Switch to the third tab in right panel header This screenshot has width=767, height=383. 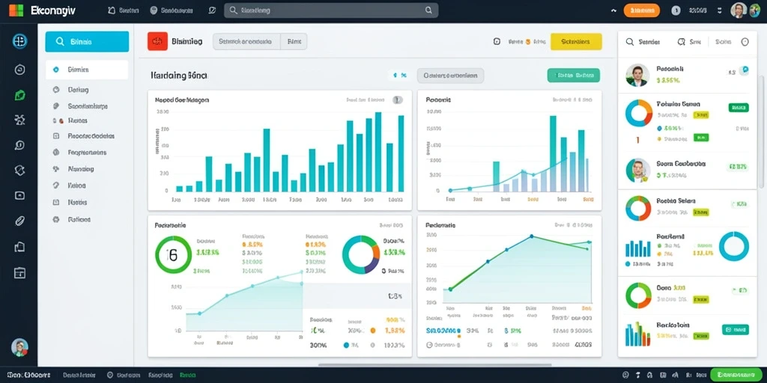pyautogui.click(x=723, y=42)
